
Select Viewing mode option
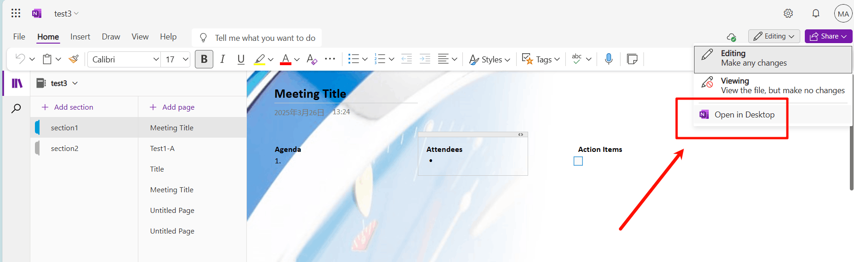point(773,85)
